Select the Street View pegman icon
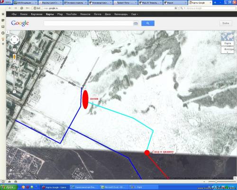The width and height of the screenshot is (237, 190). [x=14, y=57]
